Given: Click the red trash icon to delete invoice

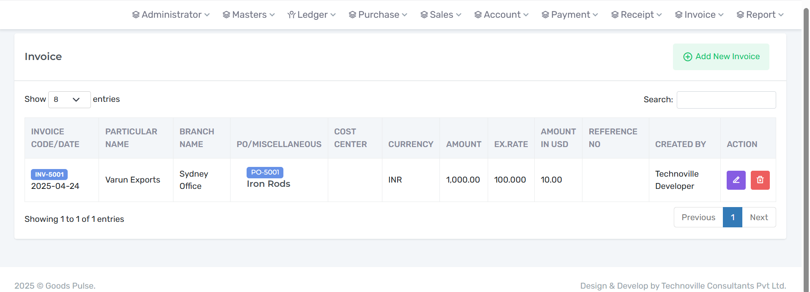Looking at the screenshot, I should point(760,180).
